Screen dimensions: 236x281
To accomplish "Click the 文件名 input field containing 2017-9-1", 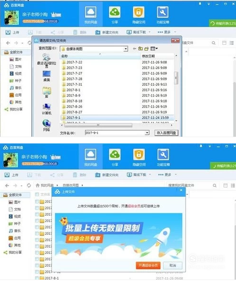I will pyautogui.click(x=115, y=132).
